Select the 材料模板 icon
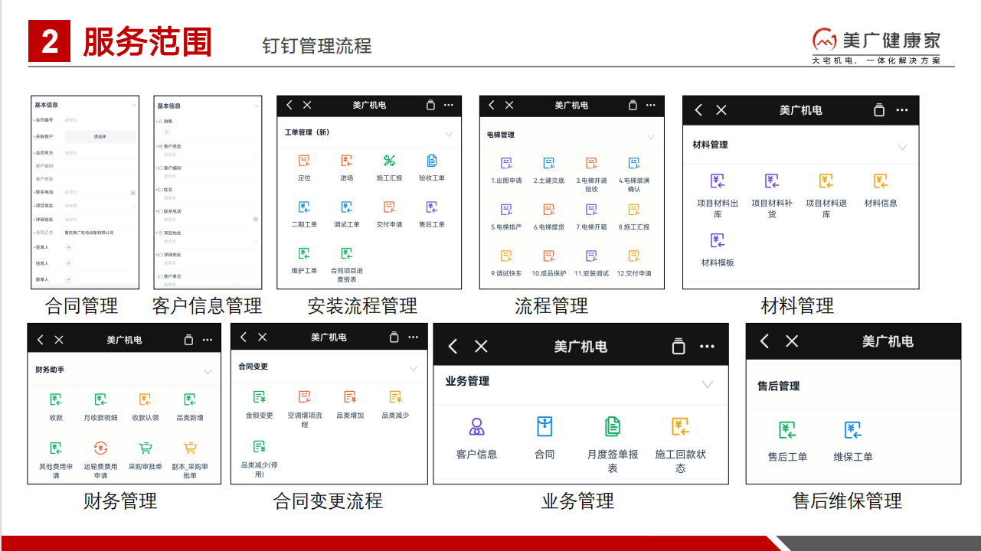 [x=718, y=241]
